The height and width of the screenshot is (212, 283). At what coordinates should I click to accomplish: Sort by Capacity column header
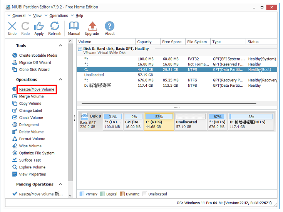tap(148, 42)
